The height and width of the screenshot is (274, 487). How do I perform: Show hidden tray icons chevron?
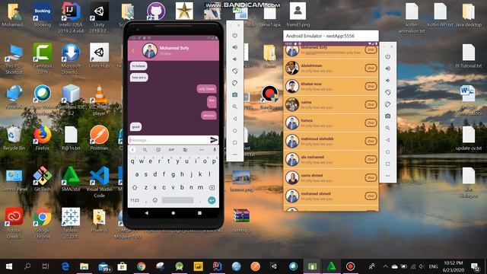click(385, 266)
